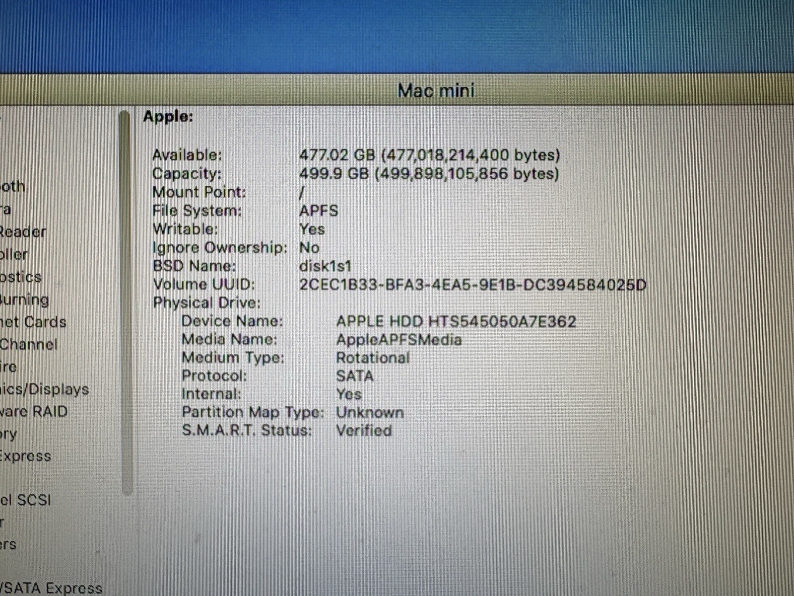
Task: Select the Capacity value '499.9 GB'
Action: 334,173
